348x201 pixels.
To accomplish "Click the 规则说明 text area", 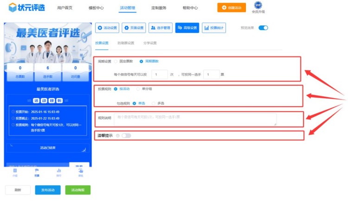I will pos(195,119).
